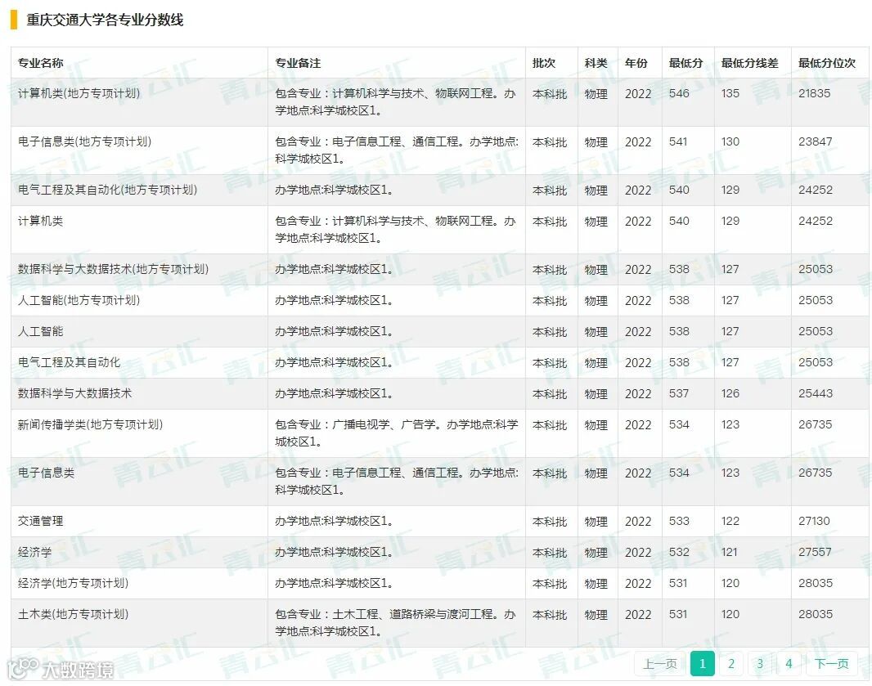The image size is (872, 686).
Task: Click score difference 135
Action: point(730,93)
